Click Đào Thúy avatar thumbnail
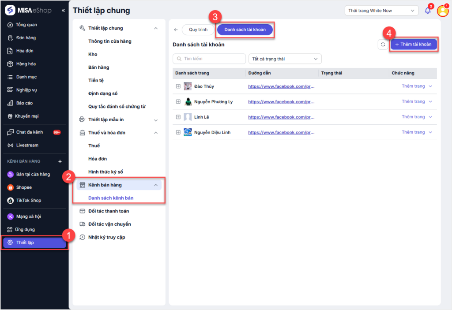The image size is (452, 310). click(188, 86)
